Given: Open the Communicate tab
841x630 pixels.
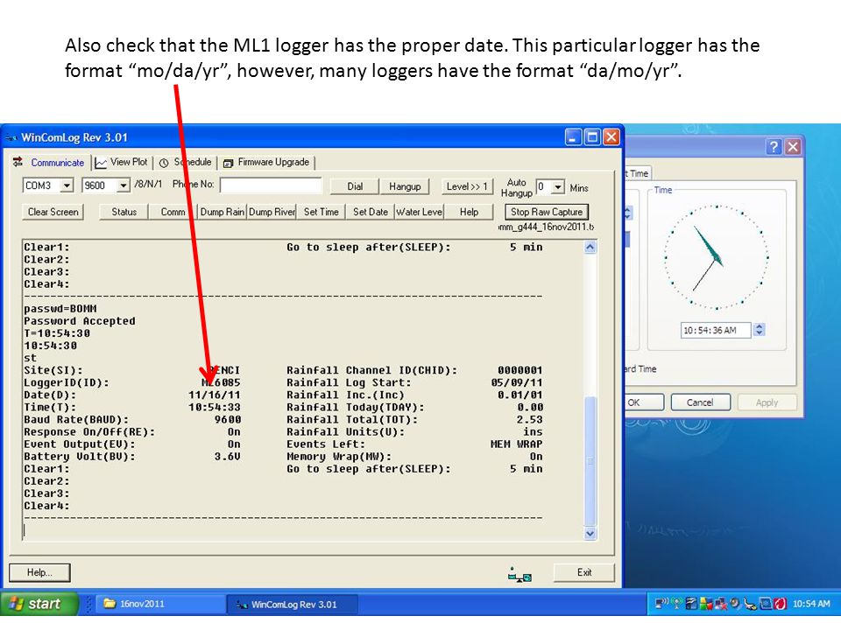Looking at the screenshot, I should click(x=49, y=163).
